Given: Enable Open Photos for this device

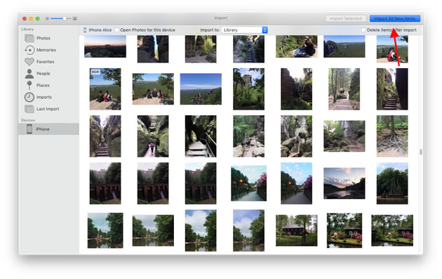Looking at the screenshot, I should click(x=116, y=30).
